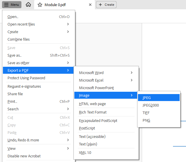Click the hamburger Menu button
Viewport: 186px width, 162px height.
12,5
